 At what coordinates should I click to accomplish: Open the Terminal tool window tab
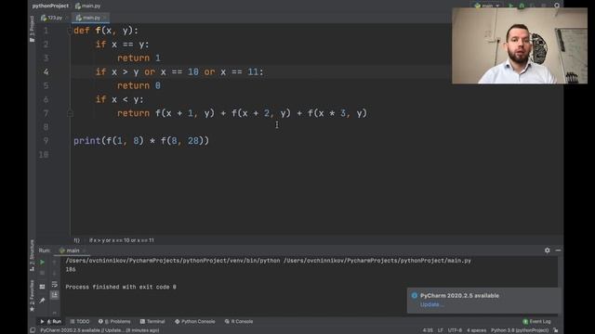(x=152, y=322)
